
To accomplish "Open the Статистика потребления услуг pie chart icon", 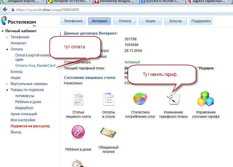I will (140, 98).
